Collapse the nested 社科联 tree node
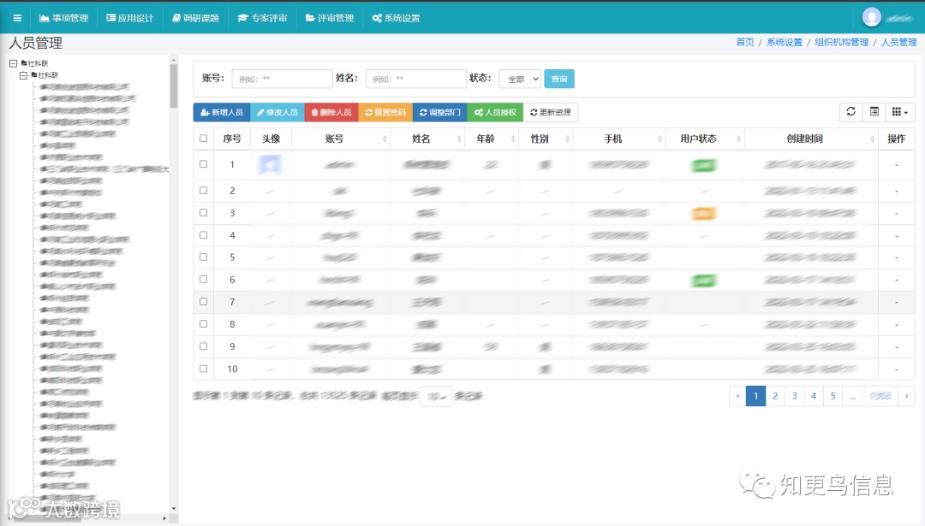This screenshot has width=925, height=526. click(x=23, y=74)
